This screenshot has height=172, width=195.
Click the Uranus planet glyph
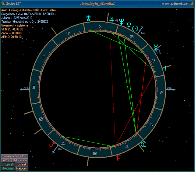(x=88, y=18)
